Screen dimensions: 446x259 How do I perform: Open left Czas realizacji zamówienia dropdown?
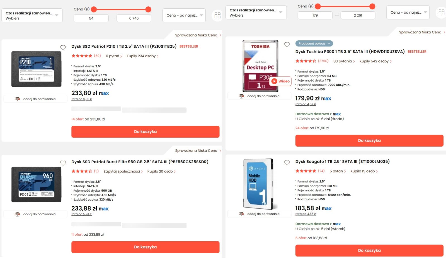click(x=32, y=16)
